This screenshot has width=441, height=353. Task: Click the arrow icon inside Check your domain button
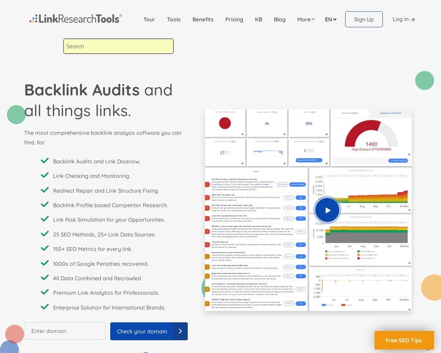(181, 331)
